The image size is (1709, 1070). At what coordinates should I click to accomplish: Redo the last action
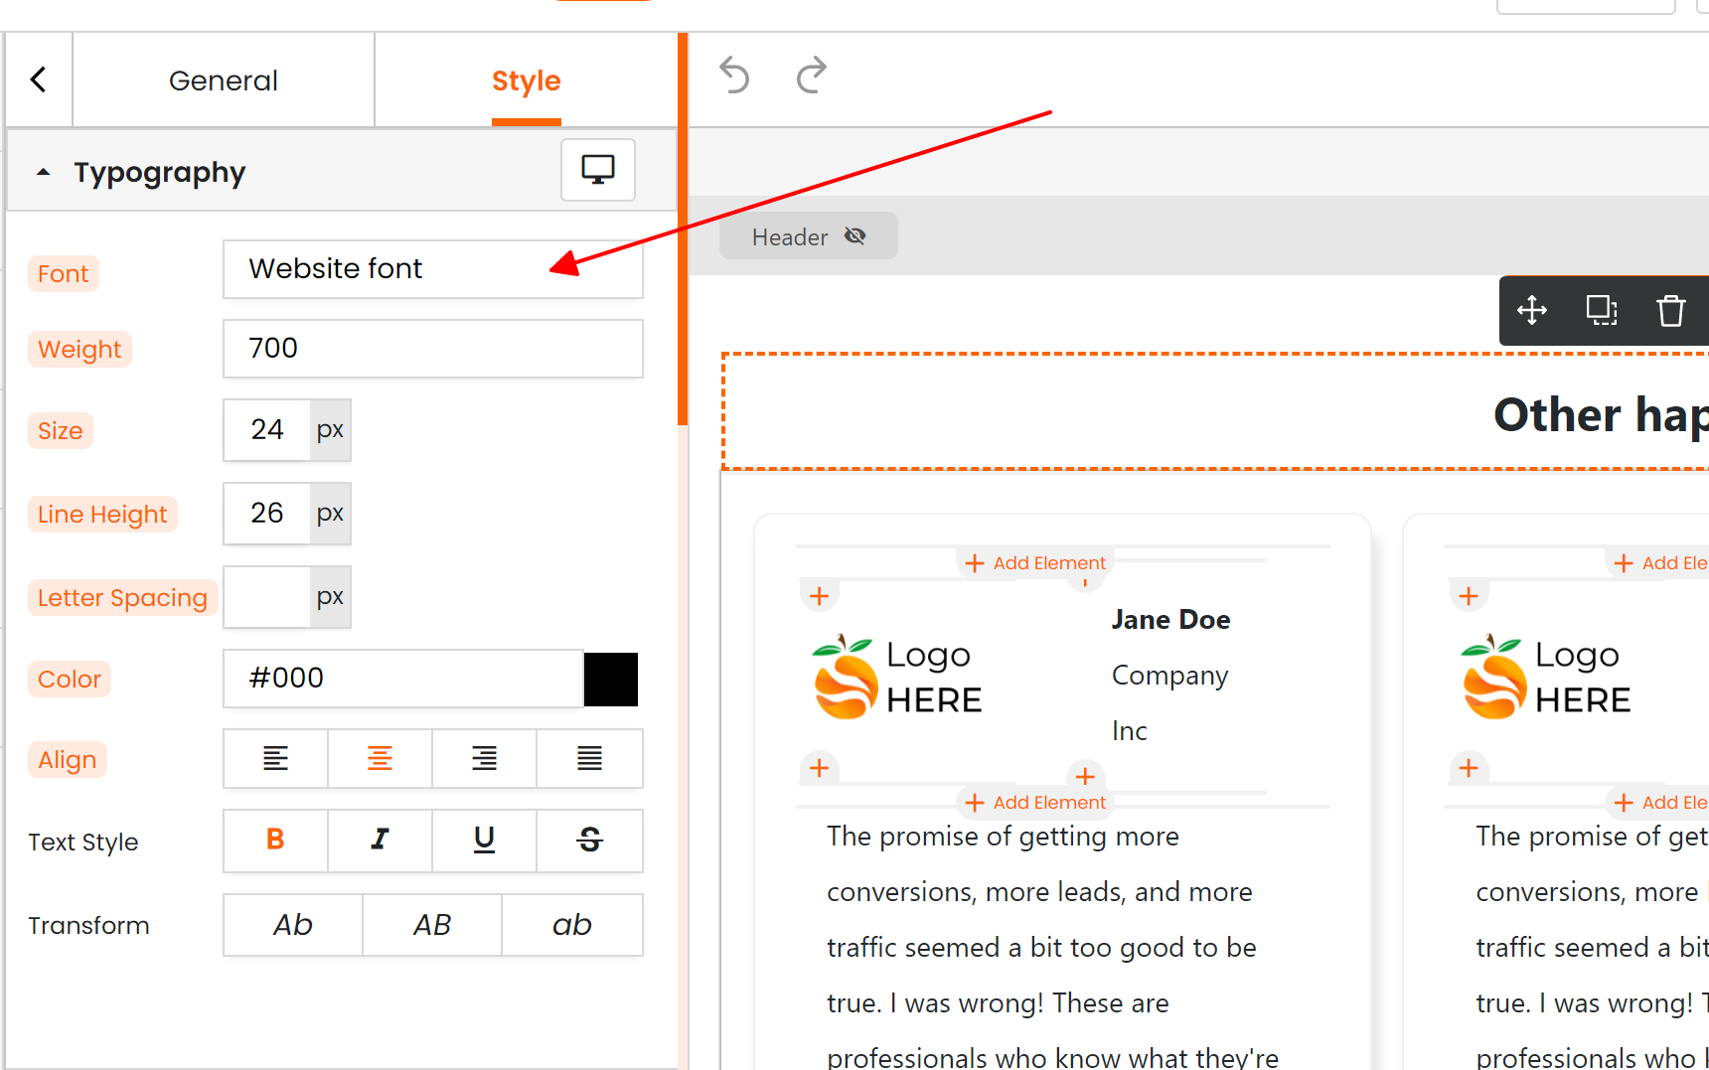(812, 75)
